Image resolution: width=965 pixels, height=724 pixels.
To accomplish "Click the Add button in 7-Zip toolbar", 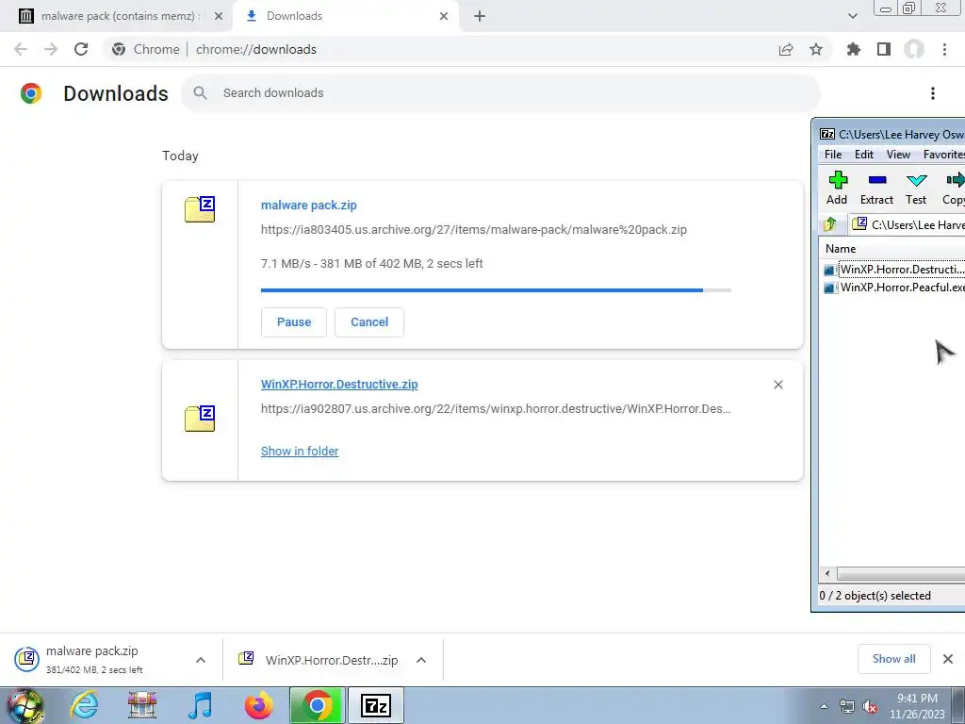I will tap(837, 189).
